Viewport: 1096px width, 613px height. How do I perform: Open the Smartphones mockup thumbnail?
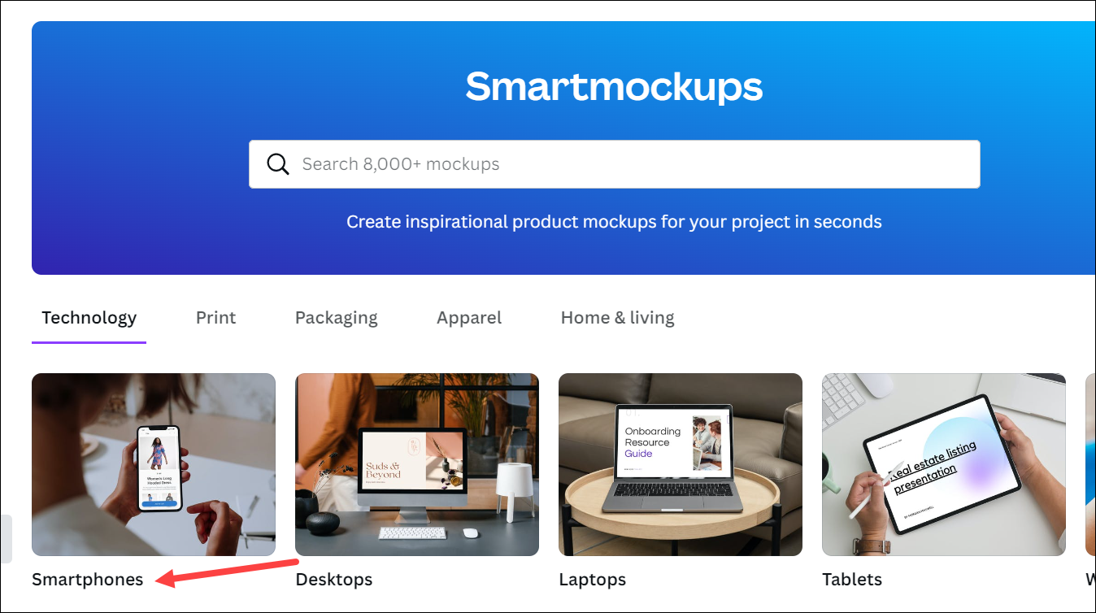pos(154,464)
